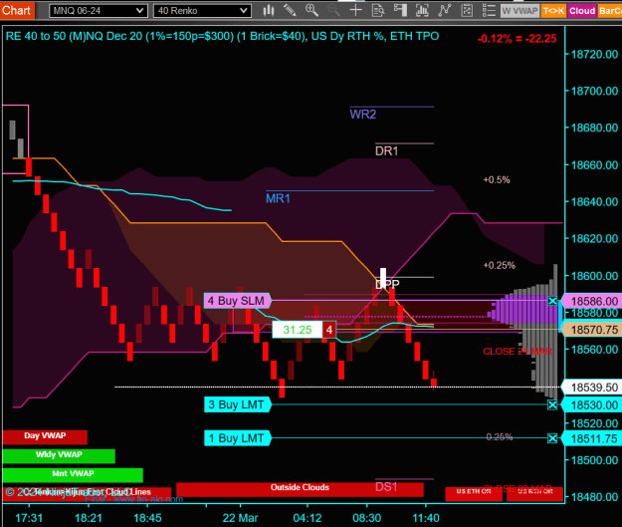Click the +0.5% level label

[x=497, y=180]
